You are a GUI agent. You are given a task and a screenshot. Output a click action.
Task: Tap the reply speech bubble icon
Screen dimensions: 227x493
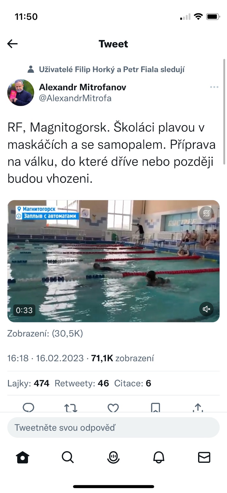click(29, 407)
